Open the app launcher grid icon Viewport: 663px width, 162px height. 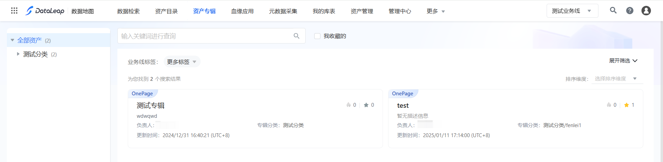pyautogui.click(x=14, y=11)
